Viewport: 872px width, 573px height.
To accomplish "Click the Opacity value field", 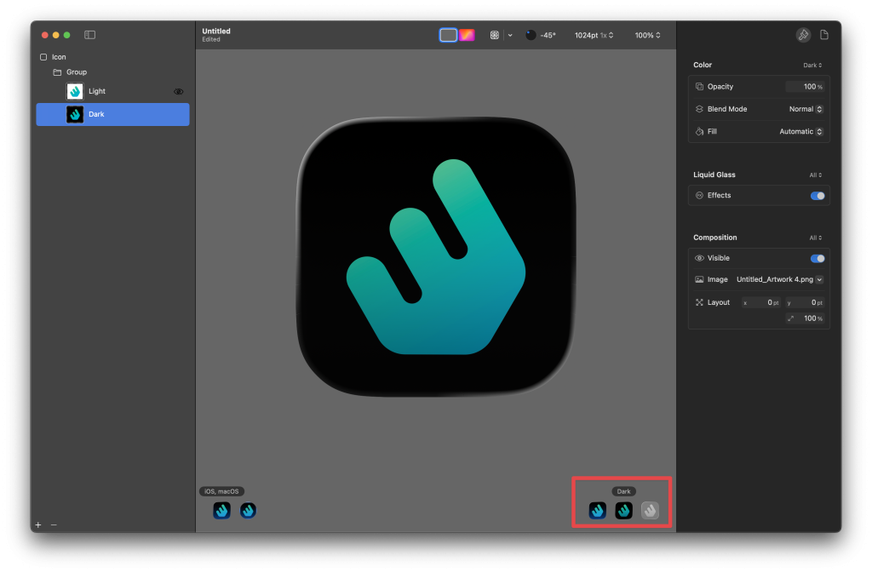I will (803, 87).
